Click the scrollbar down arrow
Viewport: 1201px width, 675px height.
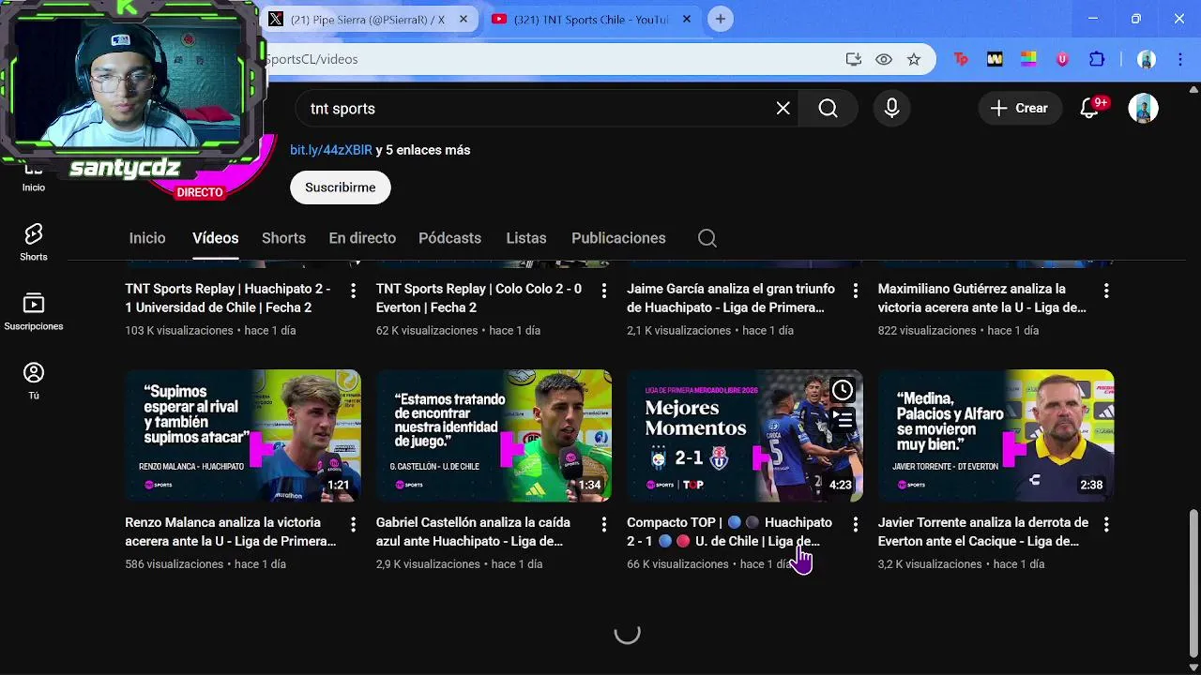(x=1193, y=667)
